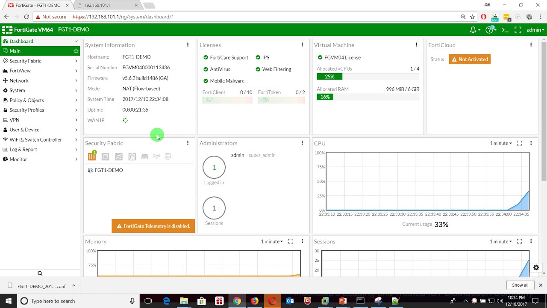Click System Information widget options menu

[188, 45]
